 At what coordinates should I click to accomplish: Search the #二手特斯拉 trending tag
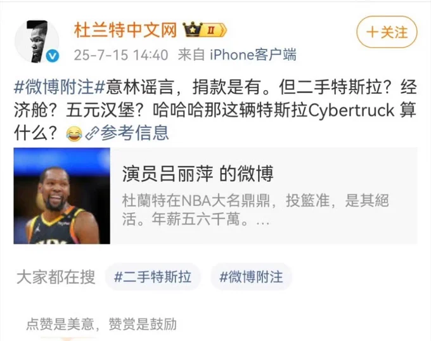pos(153,277)
